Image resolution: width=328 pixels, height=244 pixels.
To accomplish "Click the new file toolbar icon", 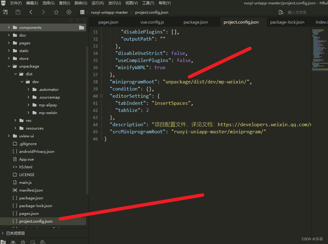I will pyautogui.click(x=5, y=12).
